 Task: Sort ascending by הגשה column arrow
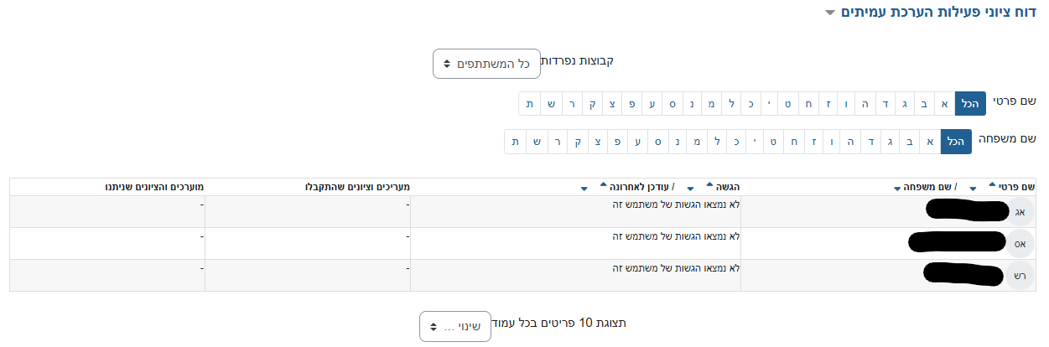click(710, 184)
